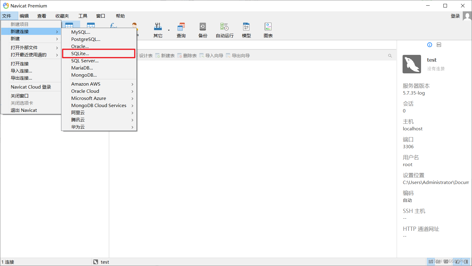Image resolution: width=472 pixels, height=266 pixels.
Task: Click 导入连接... menu item
Action: tap(31, 71)
